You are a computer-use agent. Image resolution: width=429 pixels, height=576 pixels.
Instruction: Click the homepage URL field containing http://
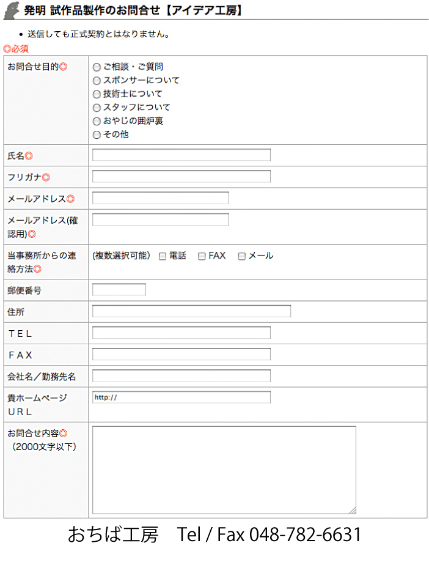[x=181, y=397]
